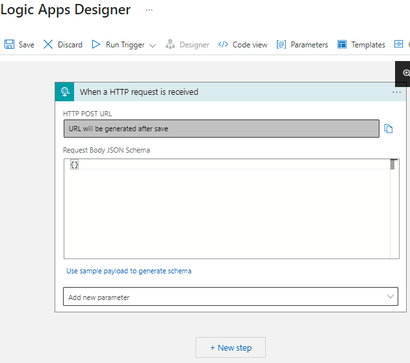This screenshot has height=363, width=410.
Task: Click the Save label in toolbar
Action: pyautogui.click(x=27, y=45)
